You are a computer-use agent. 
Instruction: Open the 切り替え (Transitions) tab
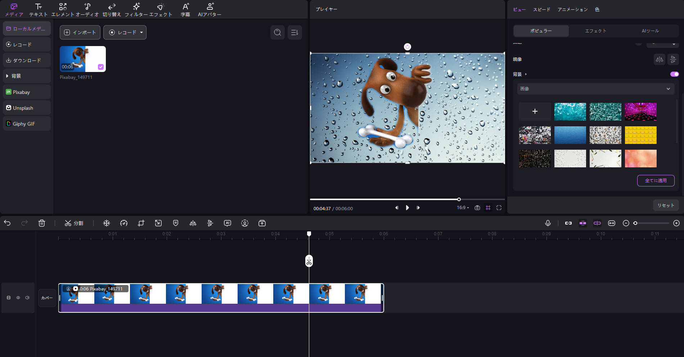112,10
